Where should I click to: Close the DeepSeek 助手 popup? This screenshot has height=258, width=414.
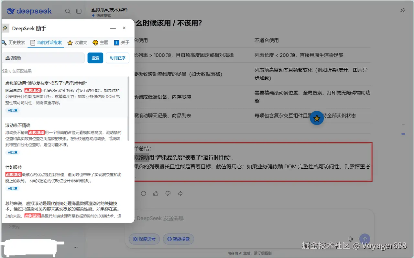coord(124,28)
